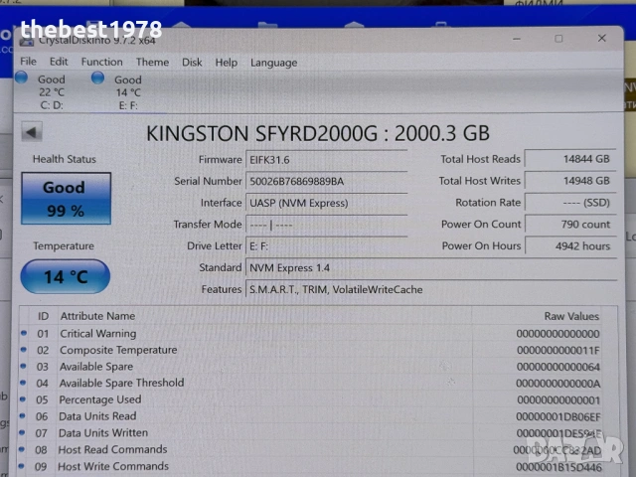The width and height of the screenshot is (636, 477).
Task: Select the Percentage Used attribute row
Action: (311, 399)
